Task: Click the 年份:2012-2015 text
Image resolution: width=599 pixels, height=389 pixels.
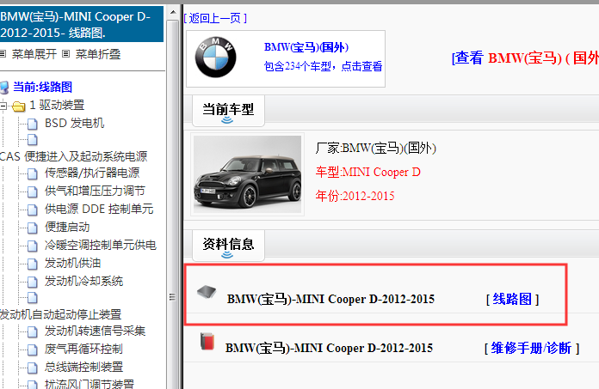Action: pos(355,196)
